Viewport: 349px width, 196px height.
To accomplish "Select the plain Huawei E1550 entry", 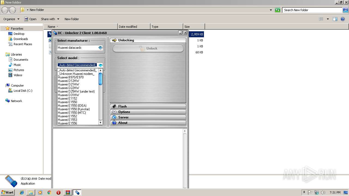I will (x=78, y=102).
